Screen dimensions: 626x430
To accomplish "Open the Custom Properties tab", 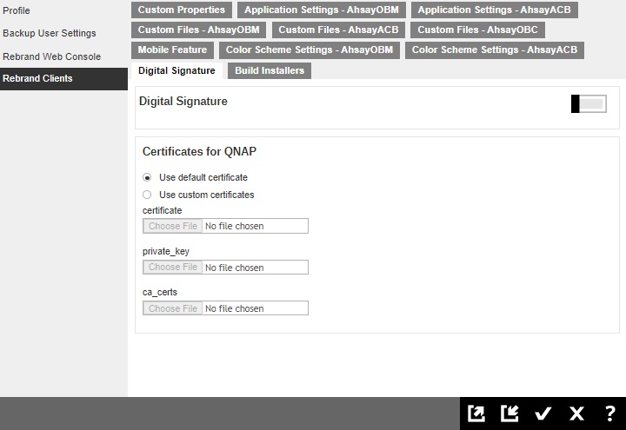I will pos(181,10).
